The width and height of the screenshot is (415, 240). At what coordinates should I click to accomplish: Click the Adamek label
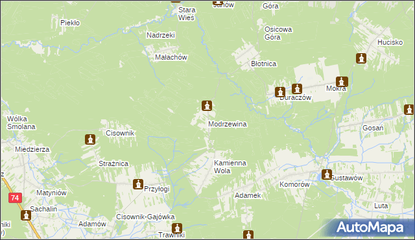click(248, 195)
